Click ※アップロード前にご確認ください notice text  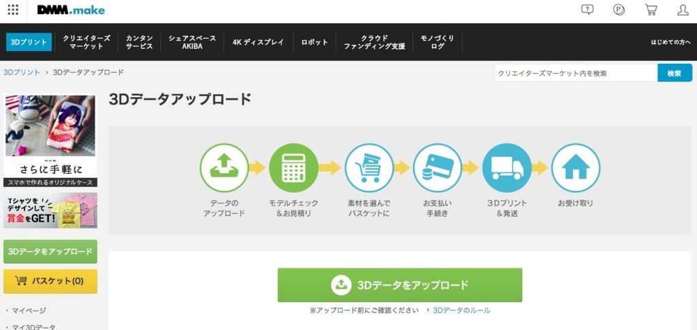[x=364, y=310]
